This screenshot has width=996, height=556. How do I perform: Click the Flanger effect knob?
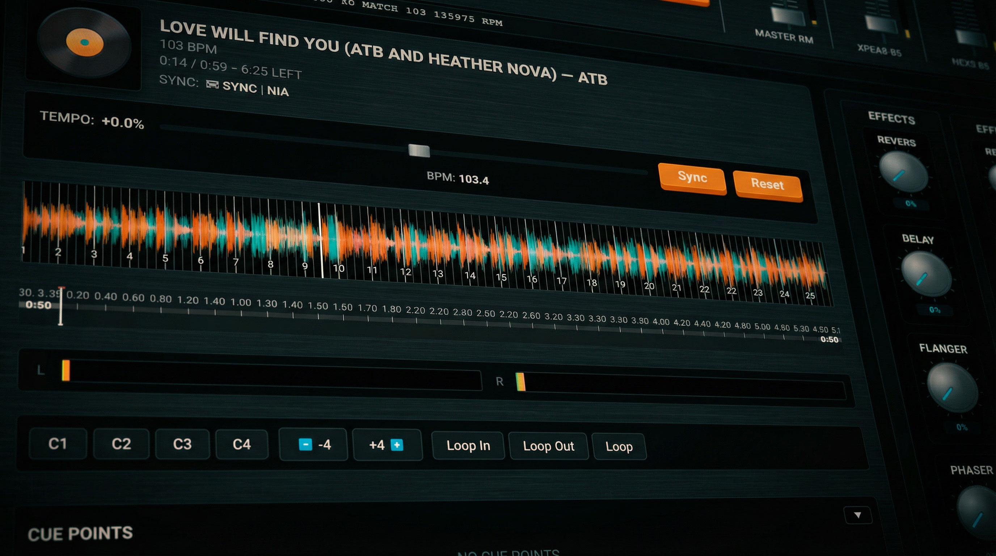point(951,388)
